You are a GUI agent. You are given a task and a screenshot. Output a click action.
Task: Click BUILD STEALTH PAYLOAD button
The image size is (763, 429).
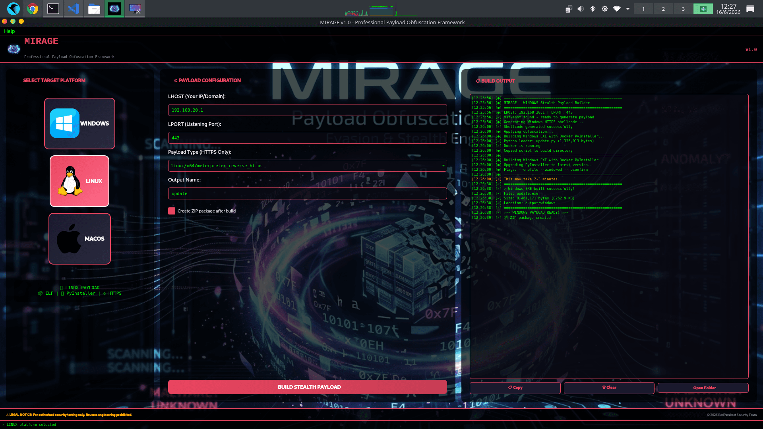point(307,387)
